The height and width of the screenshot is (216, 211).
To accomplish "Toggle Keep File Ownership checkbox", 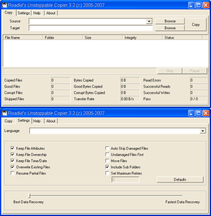I will (13, 155).
